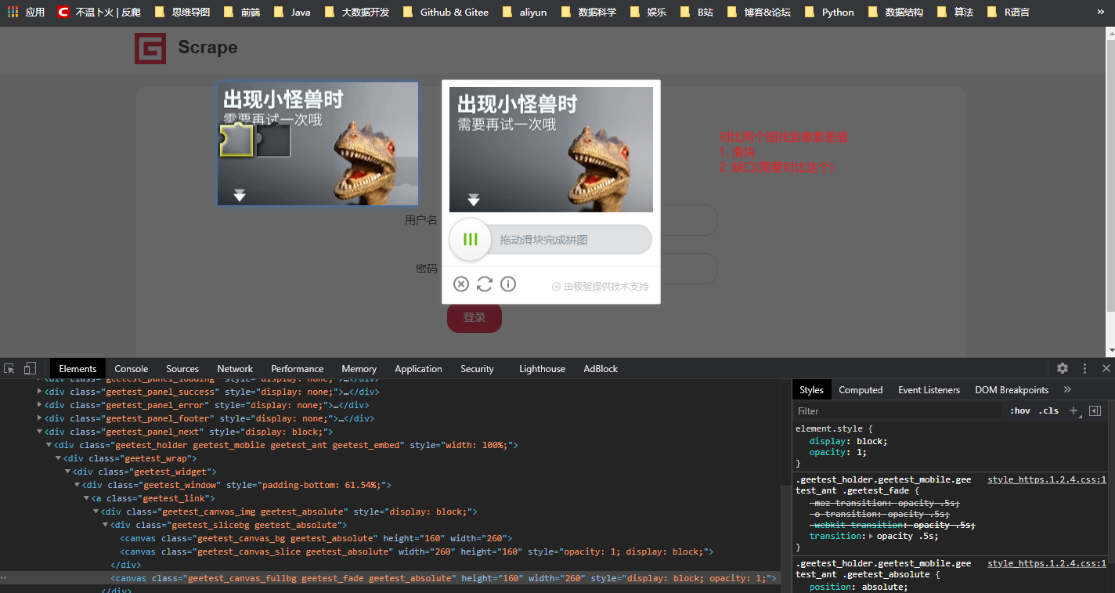Open style_https.1.2.4.css link for .geetest_fade rule
The height and width of the screenshot is (593, 1115).
click(x=1047, y=479)
